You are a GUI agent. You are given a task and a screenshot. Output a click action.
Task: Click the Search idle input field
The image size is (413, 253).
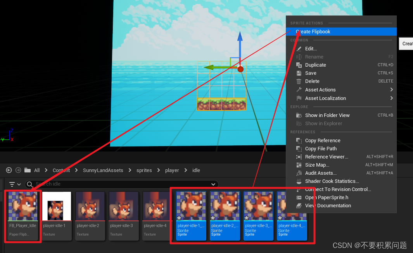(122, 184)
